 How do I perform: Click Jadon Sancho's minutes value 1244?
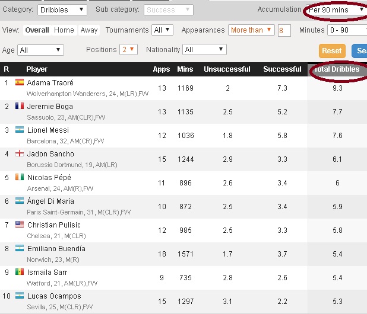click(x=186, y=159)
